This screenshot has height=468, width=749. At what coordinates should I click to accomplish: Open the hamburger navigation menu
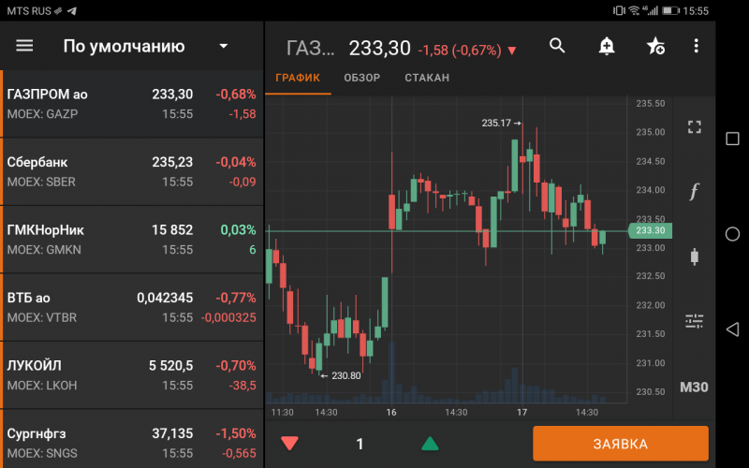(24, 46)
